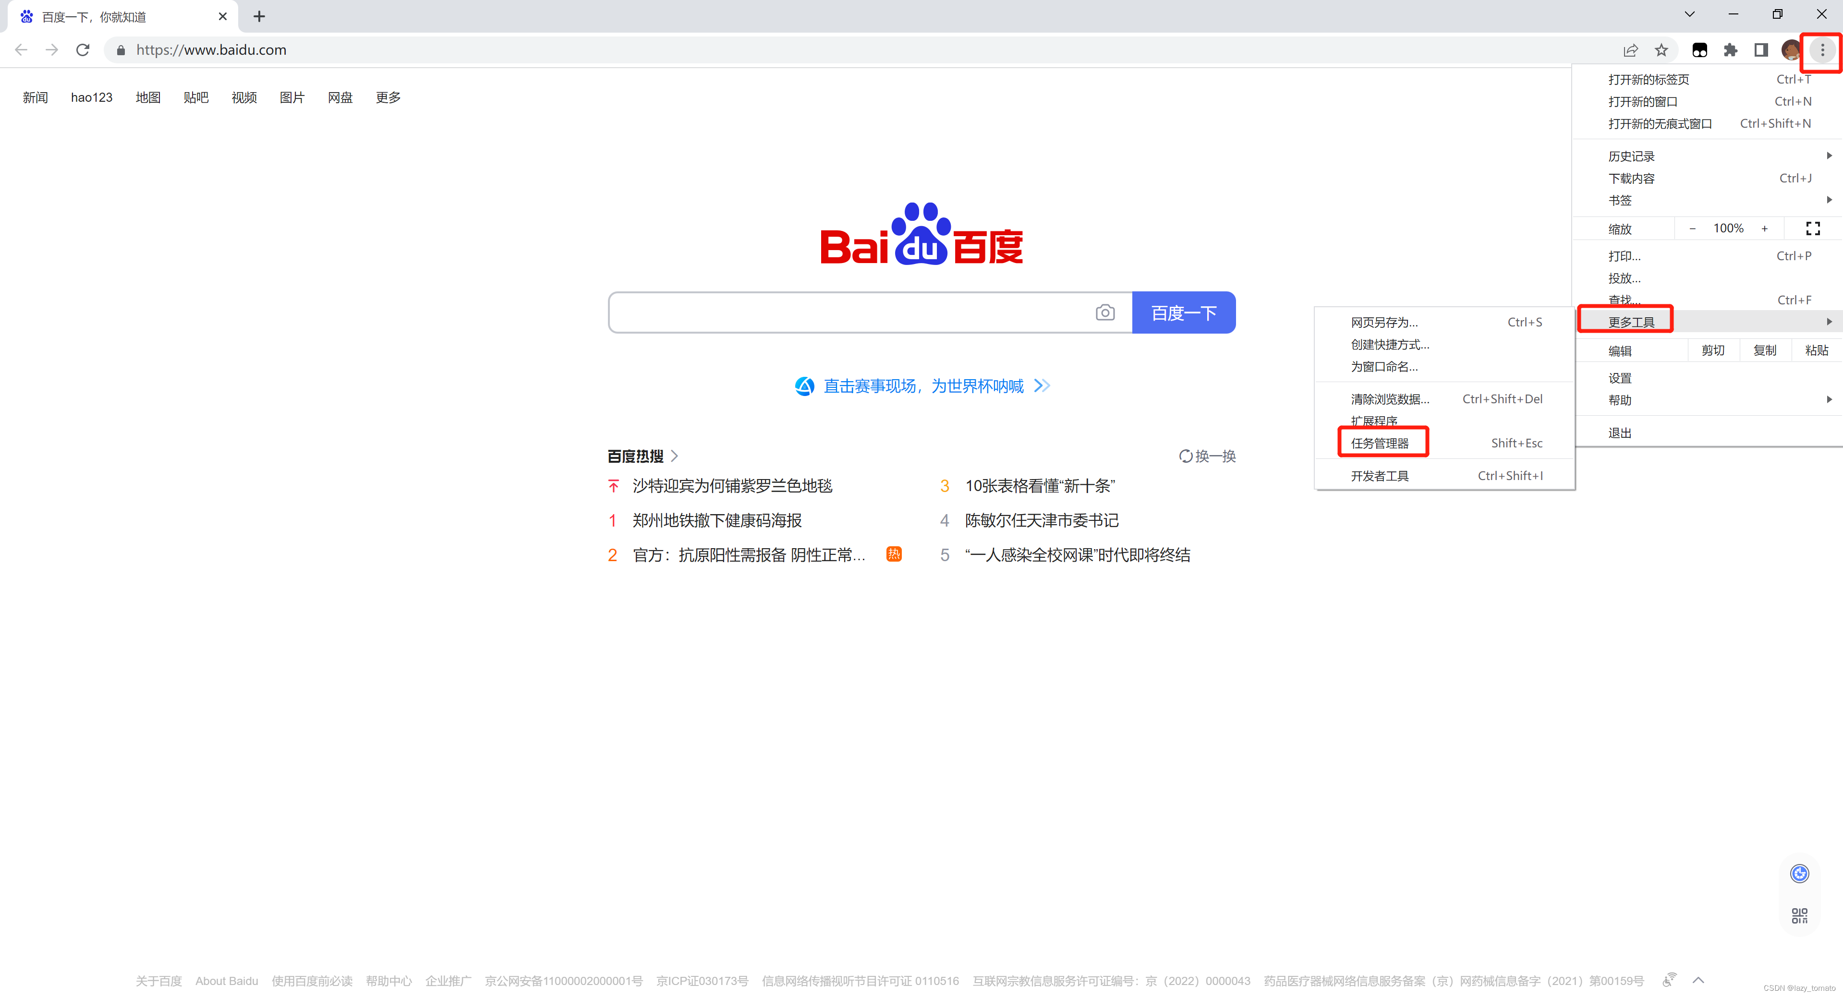Click the tab search chevron in title bar
This screenshot has width=1843, height=997.
tap(1689, 14)
